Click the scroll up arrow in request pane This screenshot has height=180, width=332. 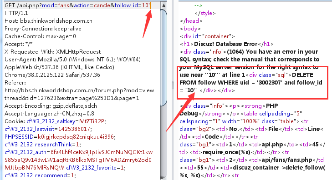163,5
